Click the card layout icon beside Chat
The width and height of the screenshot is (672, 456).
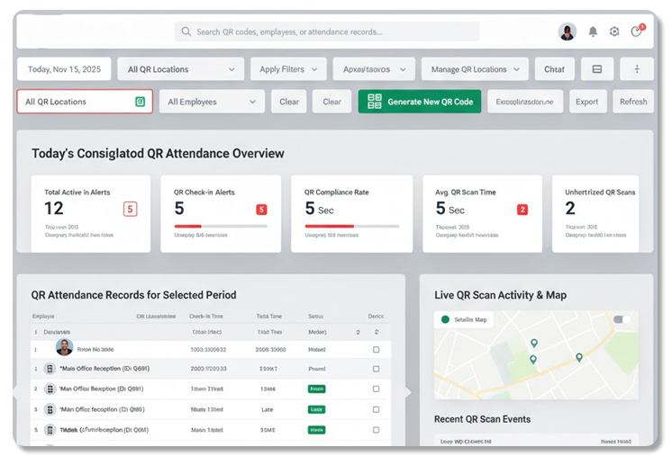pos(597,69)
